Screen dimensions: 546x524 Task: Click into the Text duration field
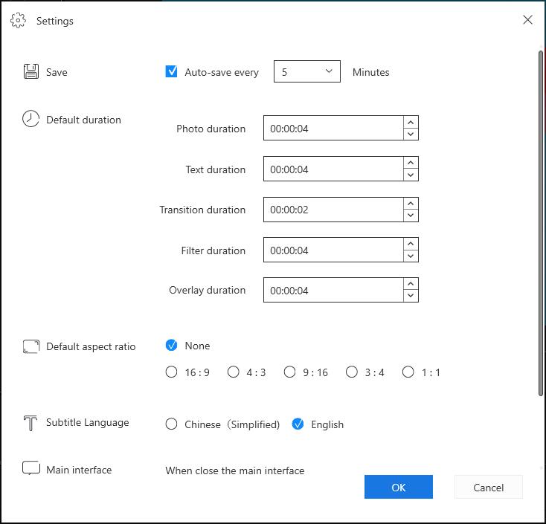coord(333,169)
